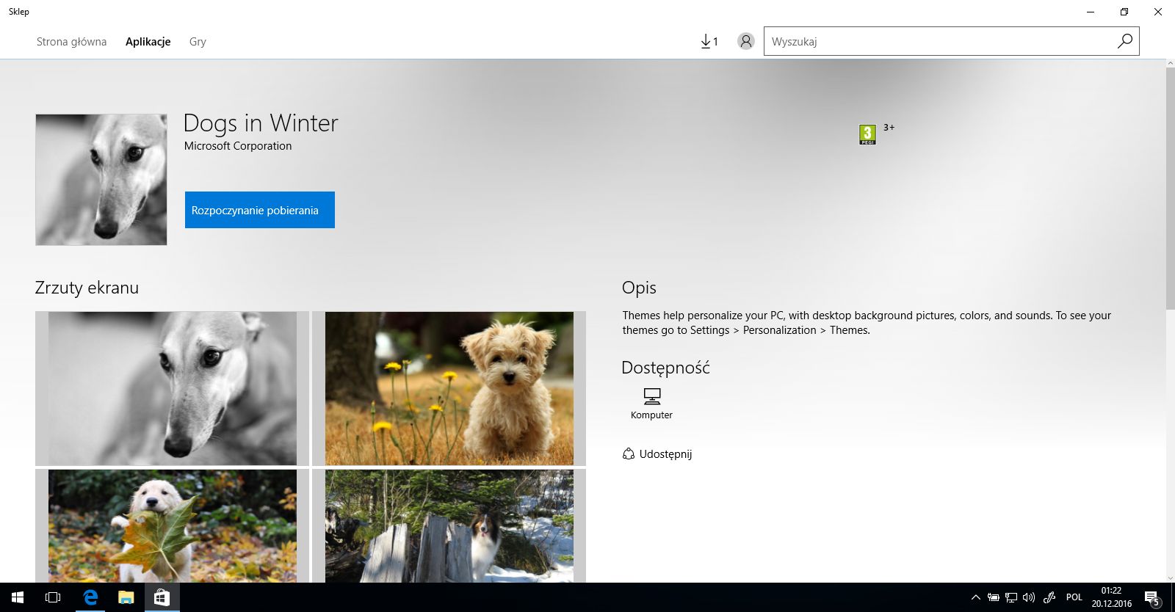Click the search magnifier icon
The width and height of the screenshot is (1175, 612).
pyautogui.click(x=1124, y=41)
